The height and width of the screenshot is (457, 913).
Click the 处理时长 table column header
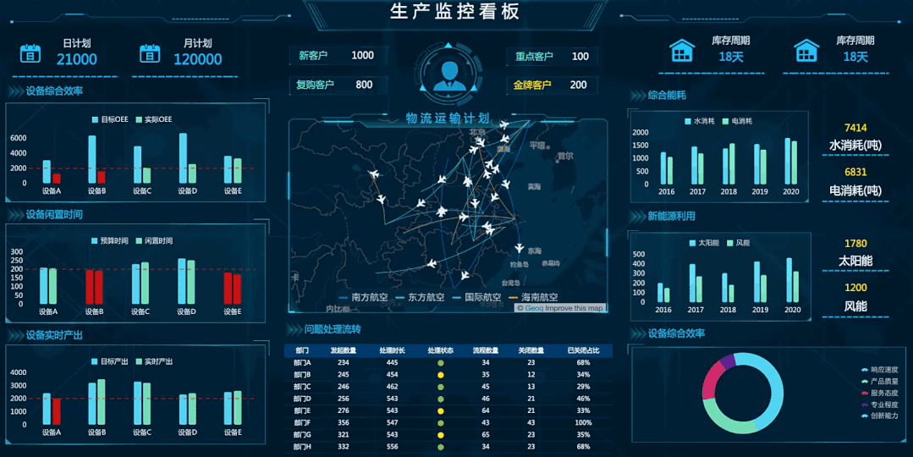tap(392, 350)
